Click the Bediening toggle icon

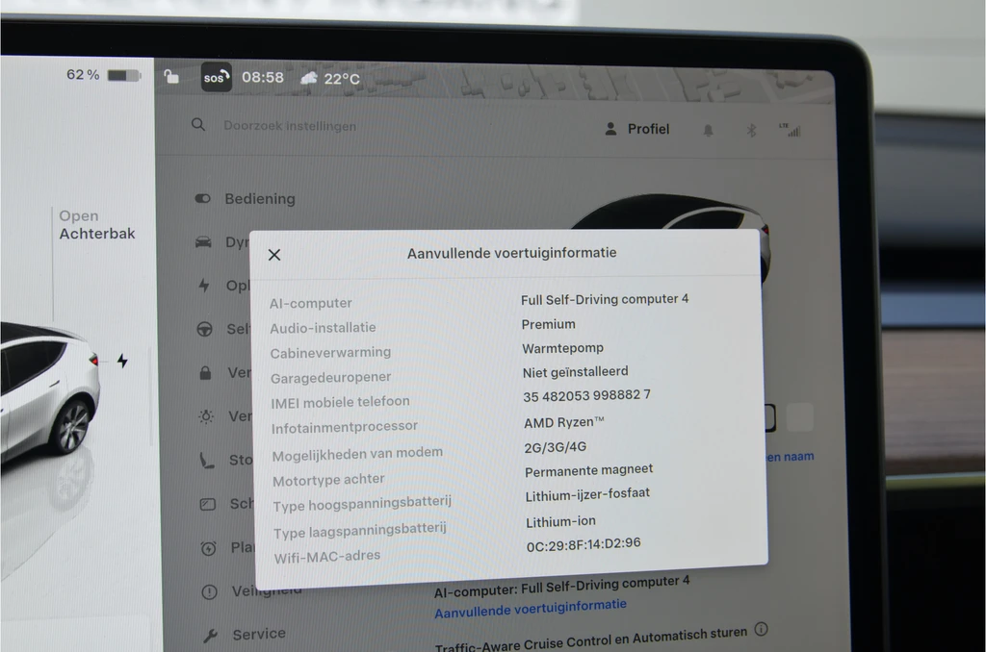(202, 198)
